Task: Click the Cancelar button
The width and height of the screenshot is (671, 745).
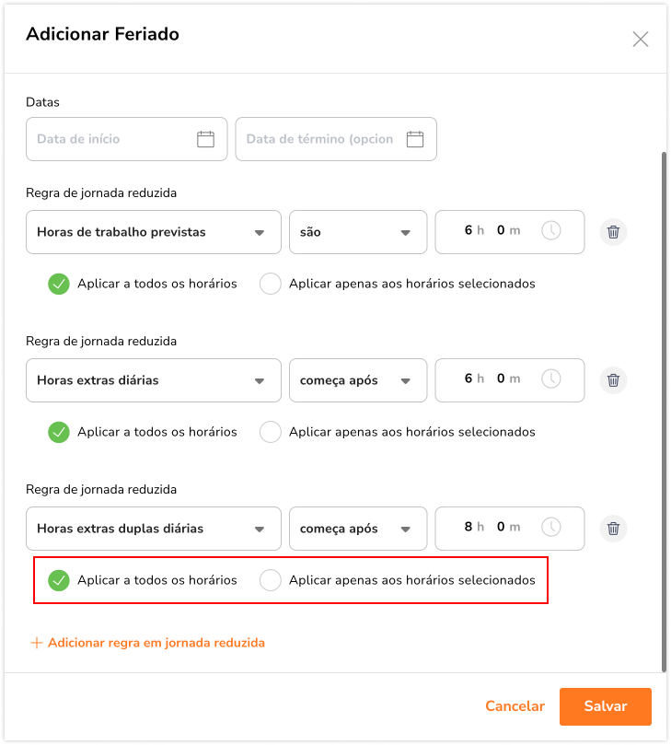Action: pyautogui.click(x=515, y=706)
